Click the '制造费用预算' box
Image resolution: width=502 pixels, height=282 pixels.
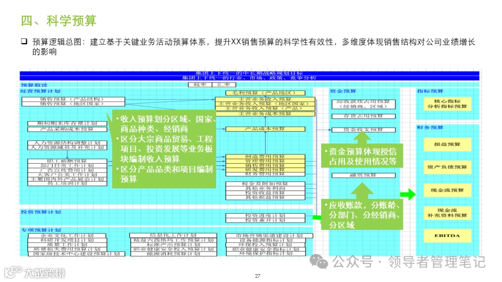click(265, 157)
